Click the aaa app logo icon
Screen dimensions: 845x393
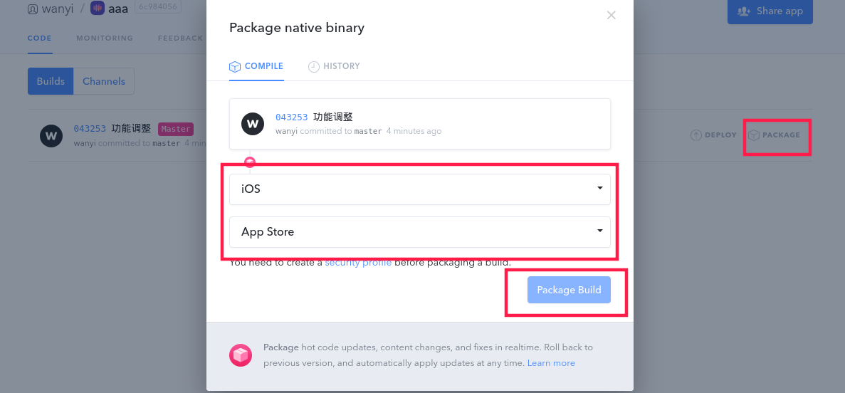[98, 9]
